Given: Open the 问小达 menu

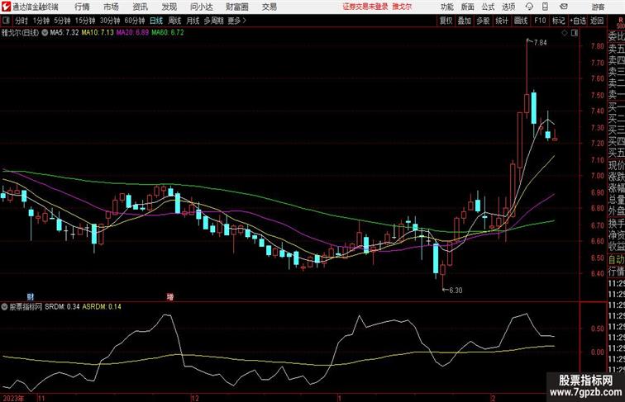Looking at the screenshot, I should 201,7.
